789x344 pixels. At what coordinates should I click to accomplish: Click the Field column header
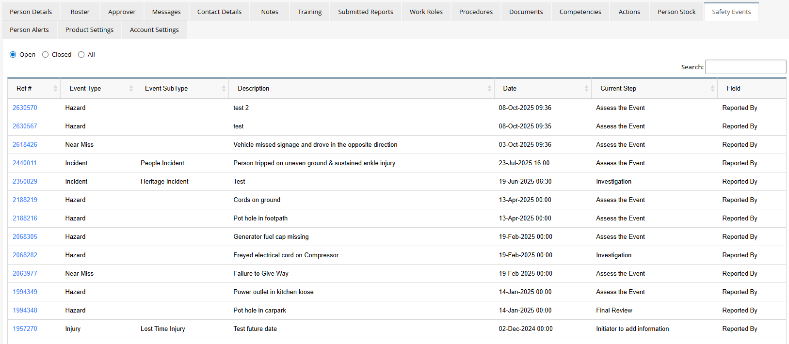733,88
